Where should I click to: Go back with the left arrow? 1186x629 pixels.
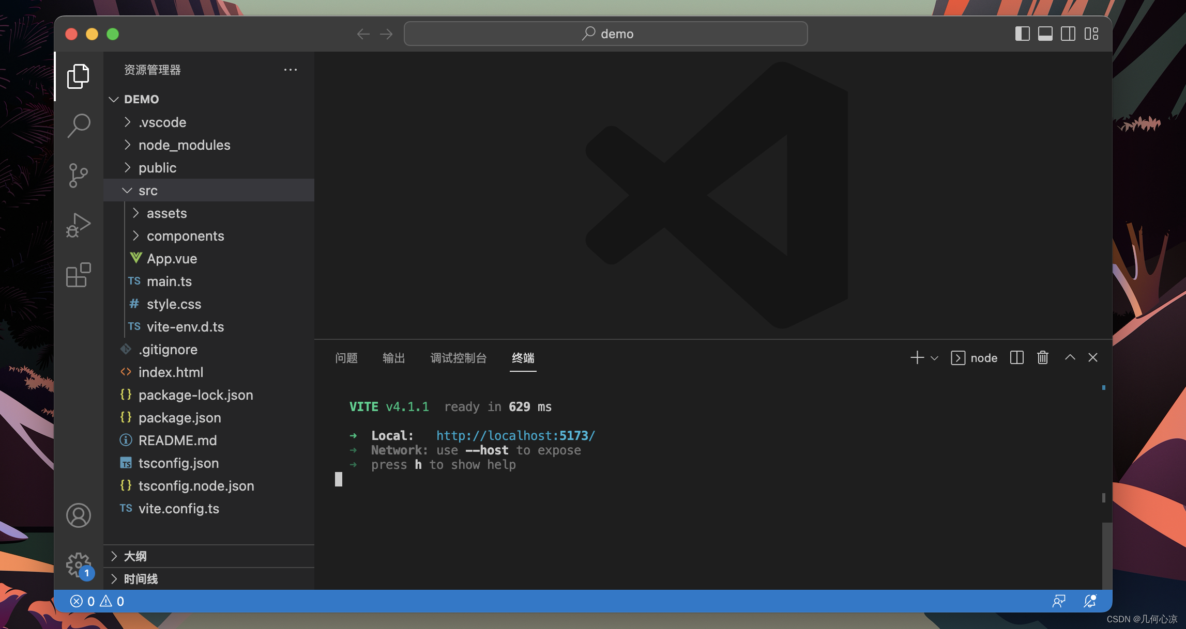pyautogui.click(x=363, y=34)
